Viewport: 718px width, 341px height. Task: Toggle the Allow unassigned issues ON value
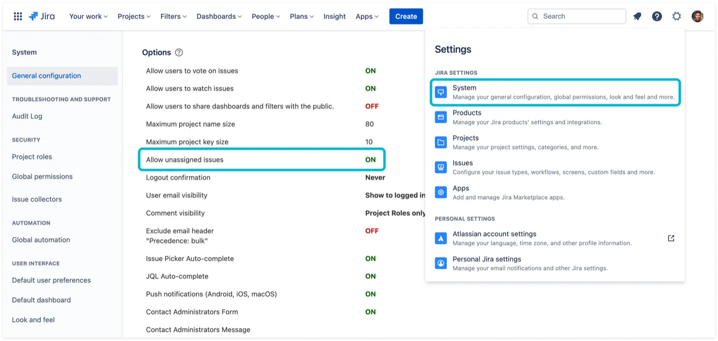click(370, 160)
